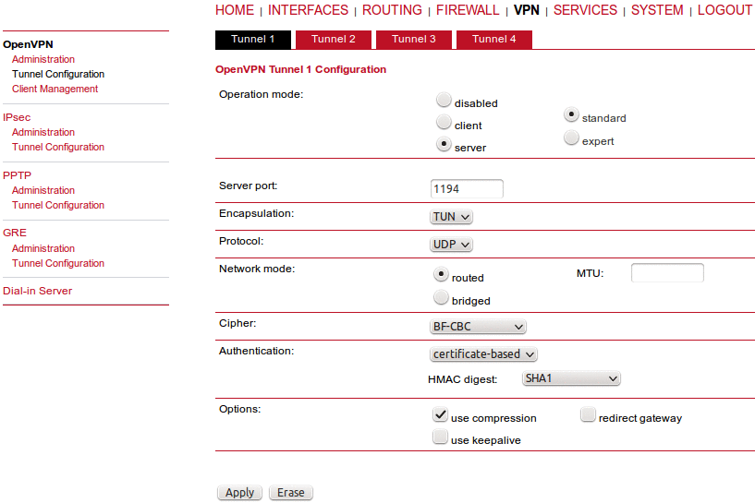Switch to the Tunnel 1 tab
This screenshot has width=755, height=503.
pos(253,40)
